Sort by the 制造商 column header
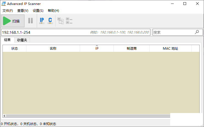The image size is (204, 127). (131, 49)
